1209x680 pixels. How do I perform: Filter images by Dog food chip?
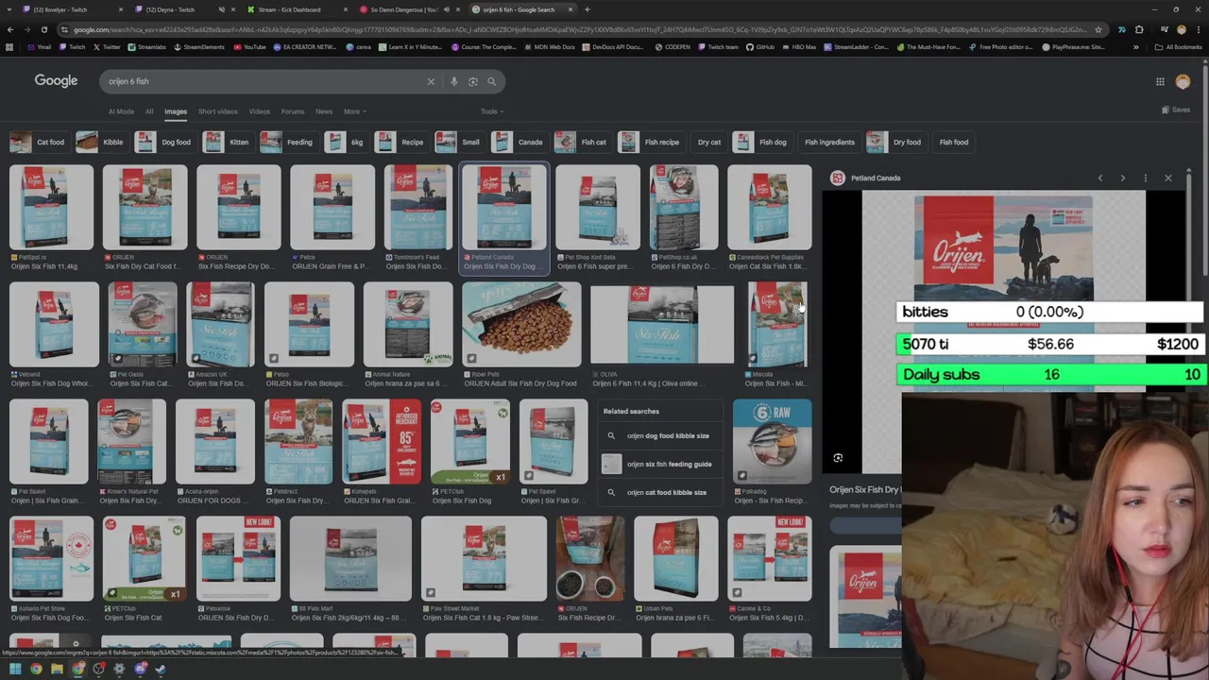[163, 143]
